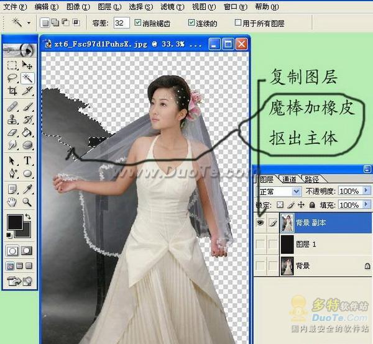Viewport: 373px width, 344px height.
Task: Toggle the contiguous (连续的) checkbox
Action: pos(191,22)
